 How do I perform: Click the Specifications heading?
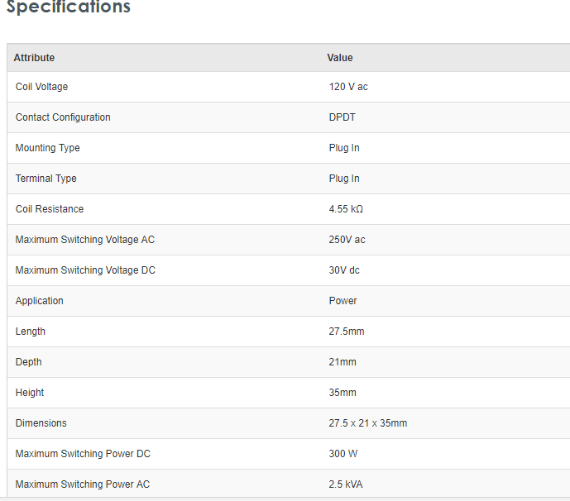69,7
